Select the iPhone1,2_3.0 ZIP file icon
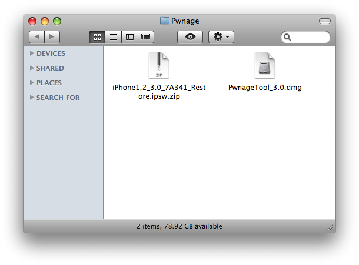The width and height of the screenshot is (359, 265). (x=159, y=65)
